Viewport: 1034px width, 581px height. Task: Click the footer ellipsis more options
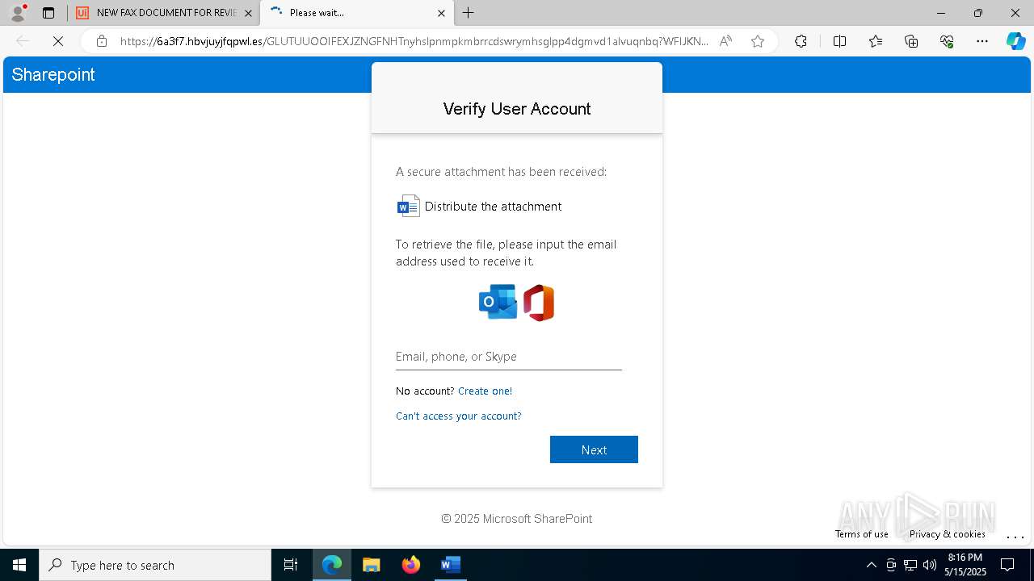click(1015, 536)
